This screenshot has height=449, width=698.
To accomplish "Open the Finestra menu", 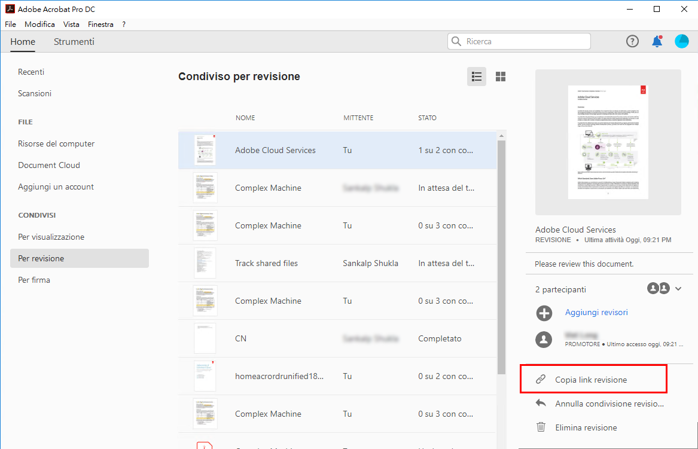I will click(x=100, y=25).
